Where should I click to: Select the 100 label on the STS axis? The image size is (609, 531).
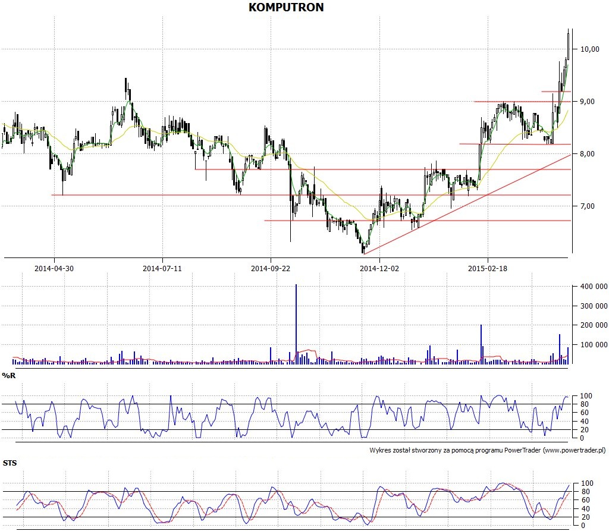tap(587, 483)
